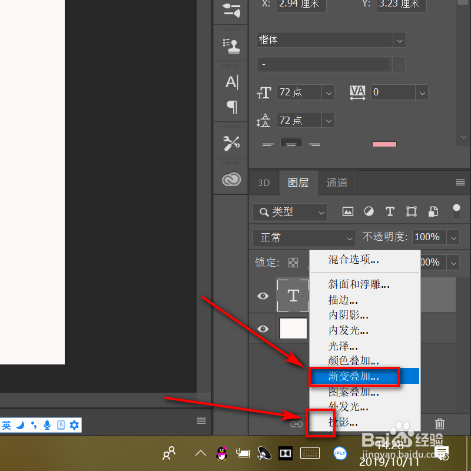Click the IME settings gear icon
471x471 pixels.
[x=74, y=424]
